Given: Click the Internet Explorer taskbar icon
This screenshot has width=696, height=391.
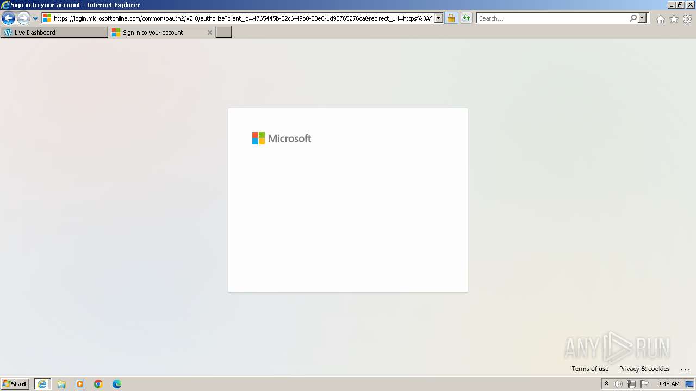Looking at the screenshot, I should tap(42, 384).
